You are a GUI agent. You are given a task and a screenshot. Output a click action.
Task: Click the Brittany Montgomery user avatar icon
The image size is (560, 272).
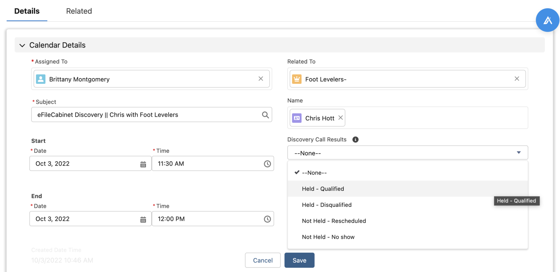(x=41, y=79)
